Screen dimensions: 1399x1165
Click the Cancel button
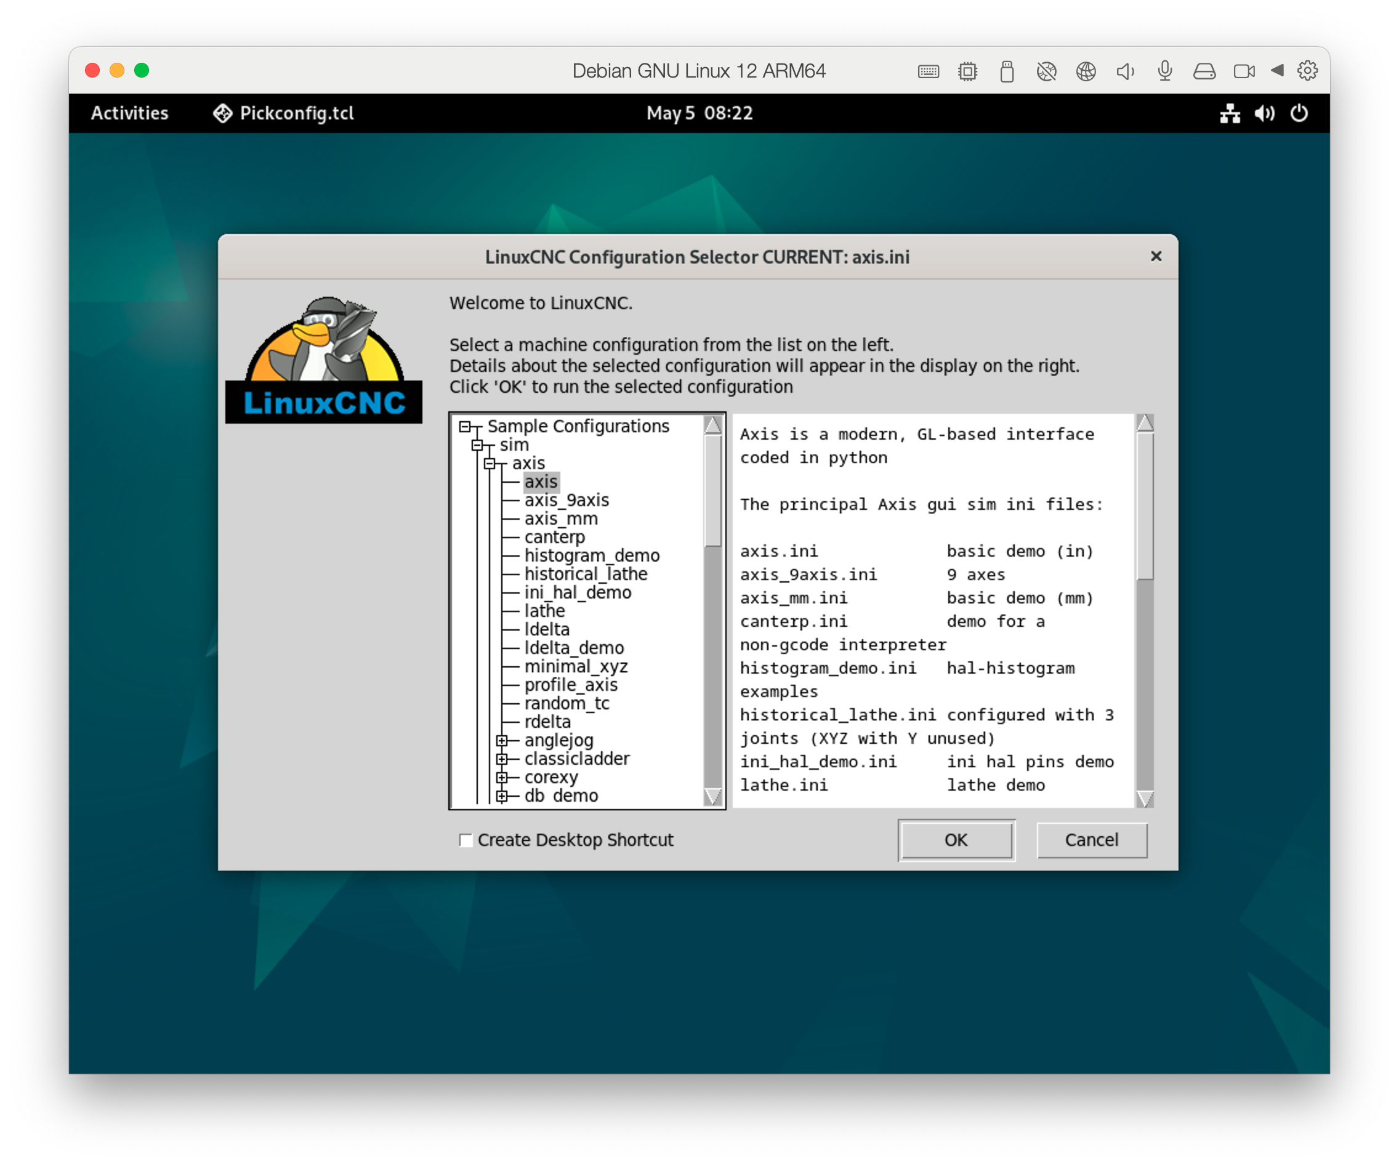tap(1091, 840)
